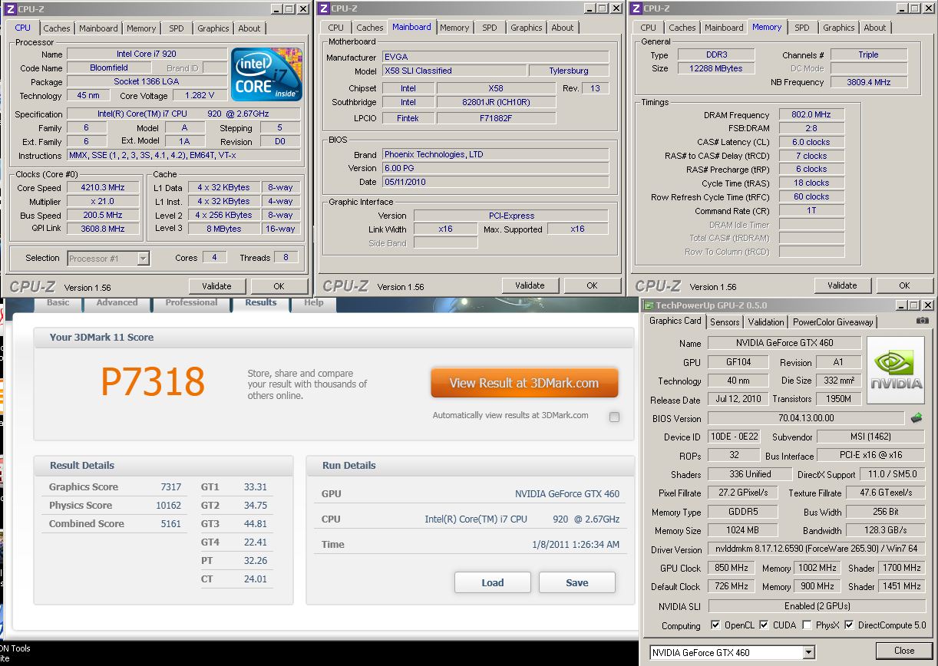Image resolution: width=938 pixels, height=666 pixels.
Task: Click the first CPU-Z window title icon
Action: pos(11,8)
